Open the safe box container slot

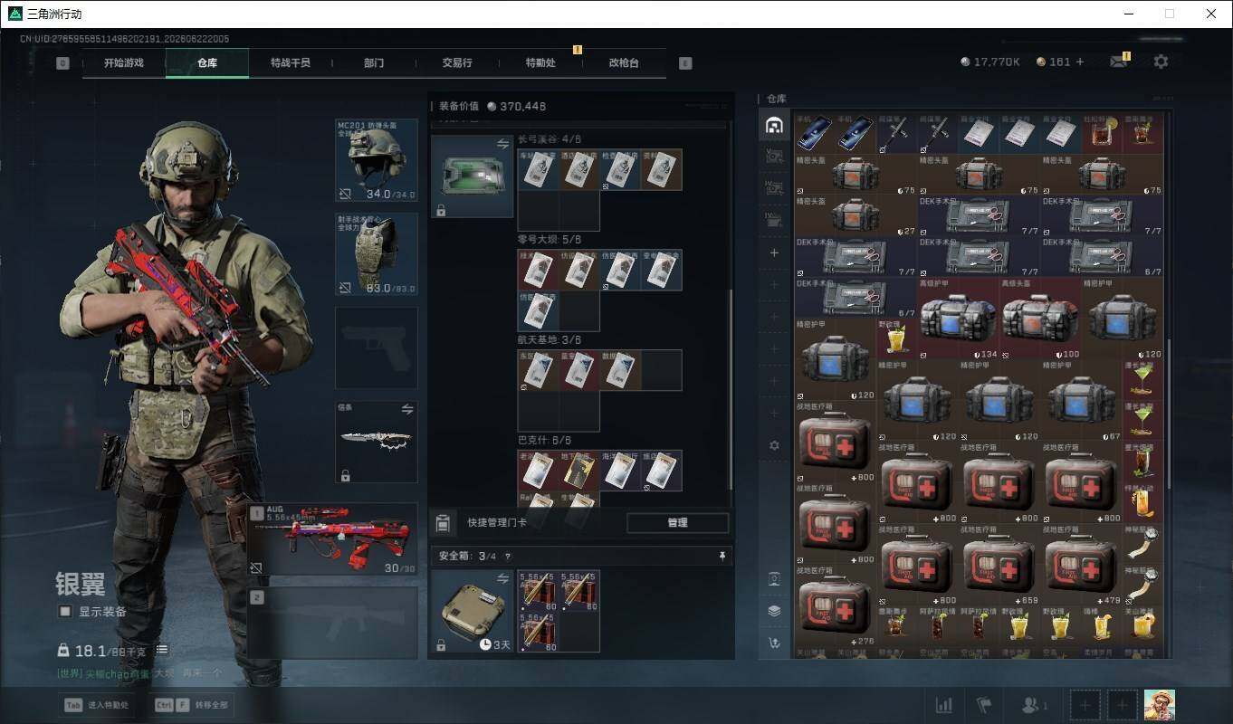tap(473, 611)
